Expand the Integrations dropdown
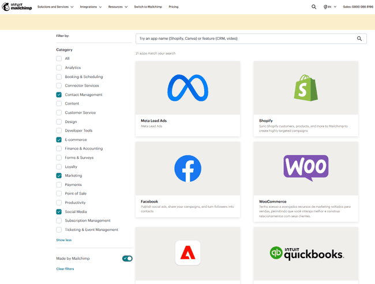The image size is (375, 284). (91, 7)
